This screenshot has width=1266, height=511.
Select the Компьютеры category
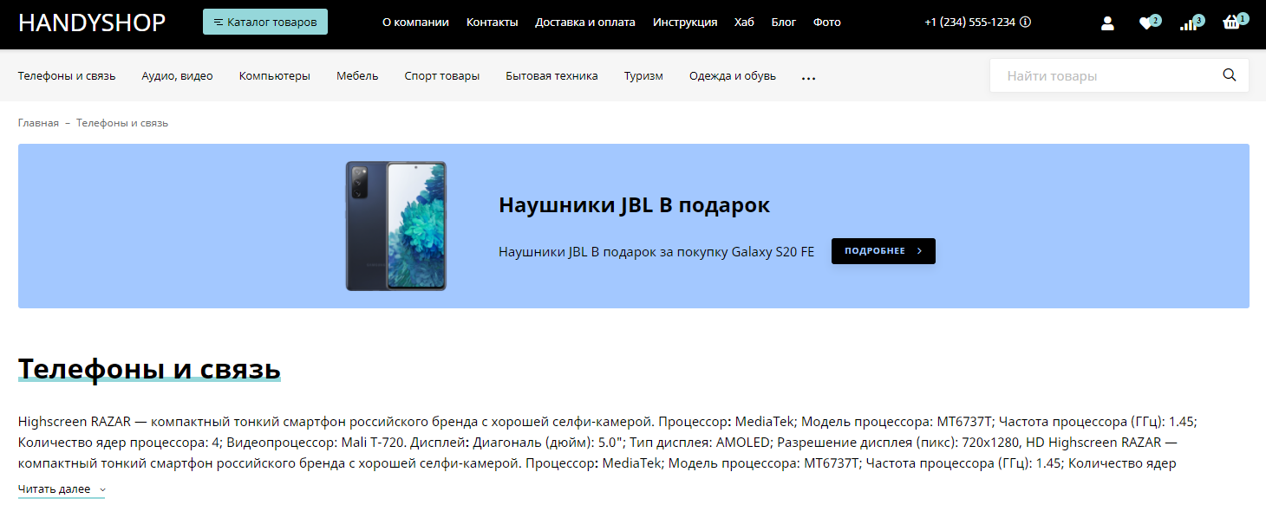tap(274, 76)
